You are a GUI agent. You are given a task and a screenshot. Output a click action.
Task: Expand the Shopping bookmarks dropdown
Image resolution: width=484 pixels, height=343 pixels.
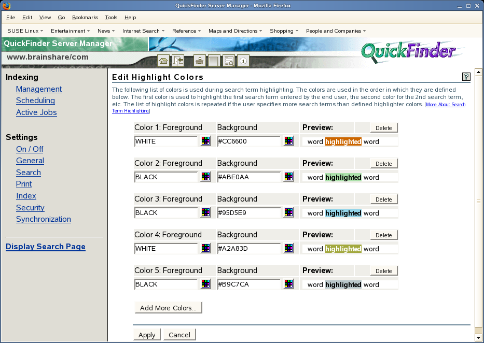pos(284,31)
